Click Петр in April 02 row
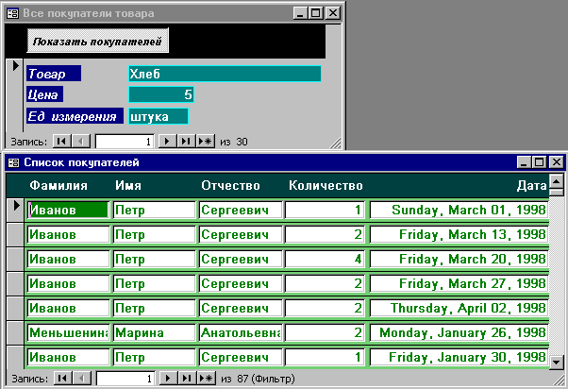Viewport: 568px width, 389px height. coord(155,308)
